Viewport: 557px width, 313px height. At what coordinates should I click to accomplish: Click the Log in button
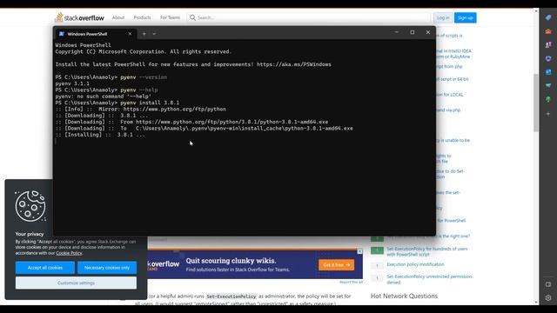443,17
